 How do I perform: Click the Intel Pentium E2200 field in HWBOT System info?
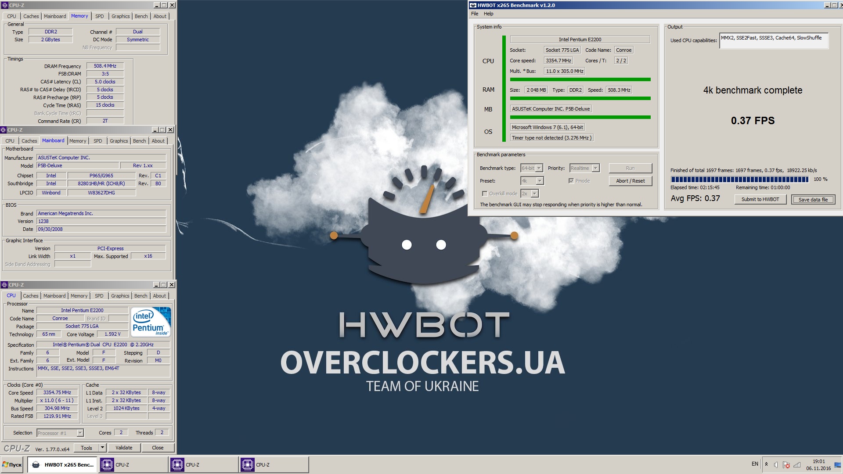tap(580, 39)
